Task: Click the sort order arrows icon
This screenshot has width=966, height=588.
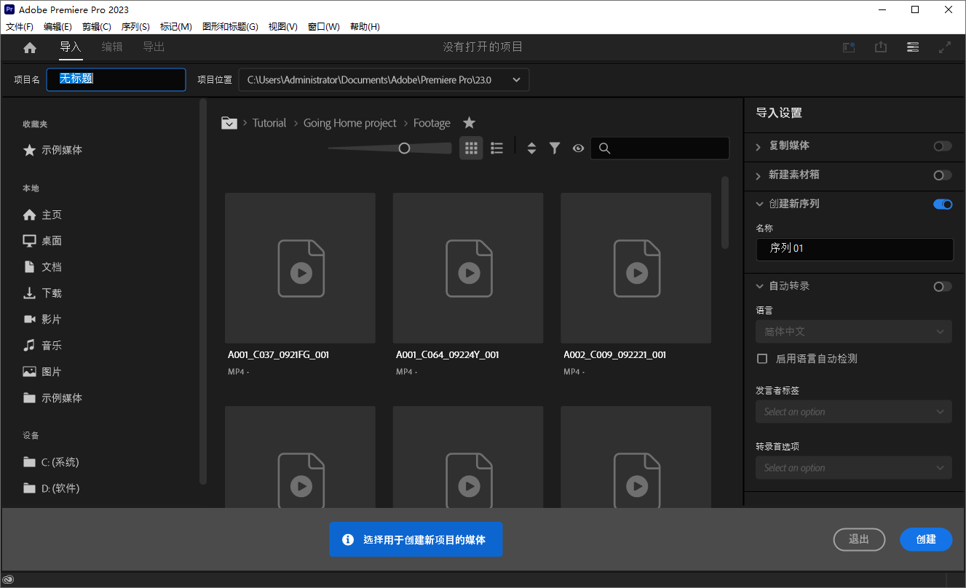Action: coord(531,148)
